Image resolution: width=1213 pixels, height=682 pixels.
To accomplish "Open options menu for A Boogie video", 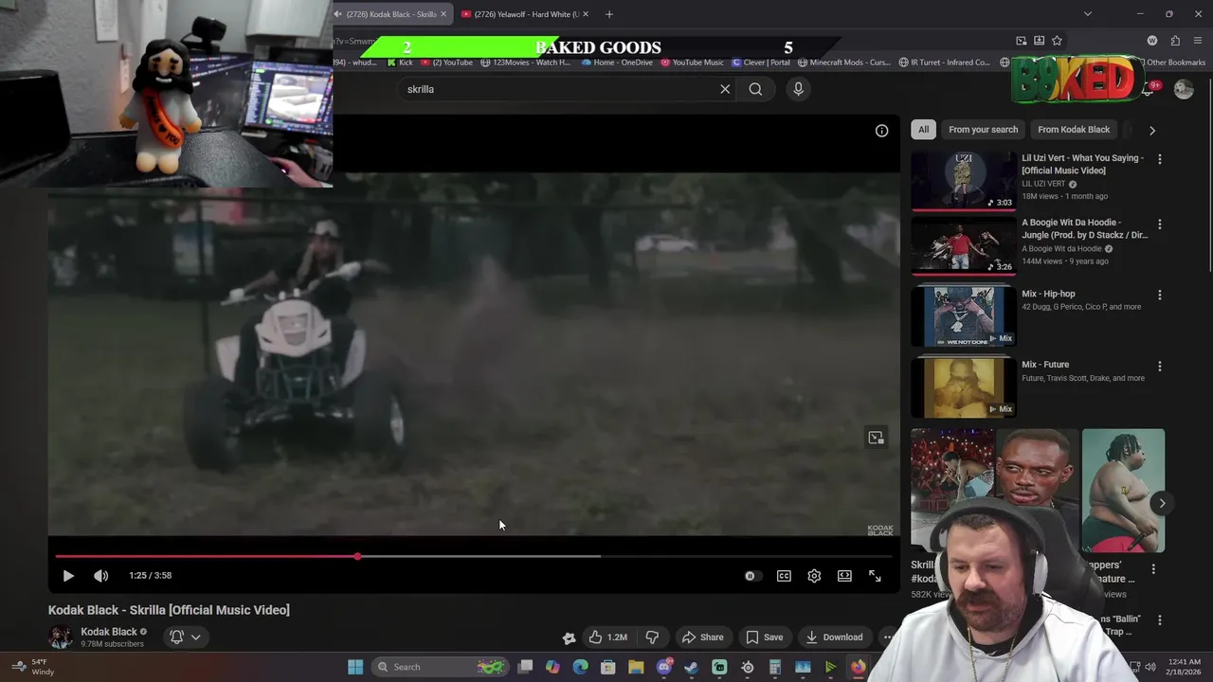I will pos(1159,224).
